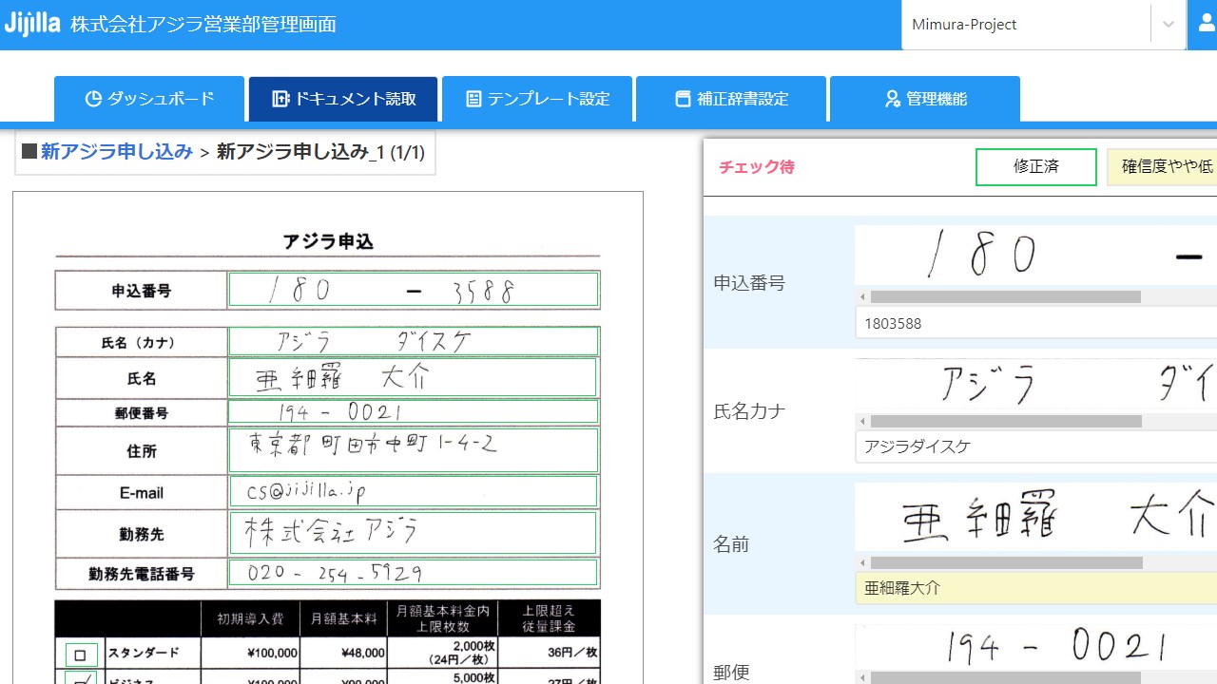The image size is (1217, 684).
Task: Click the template settings icon
Action: click(473, 99)
